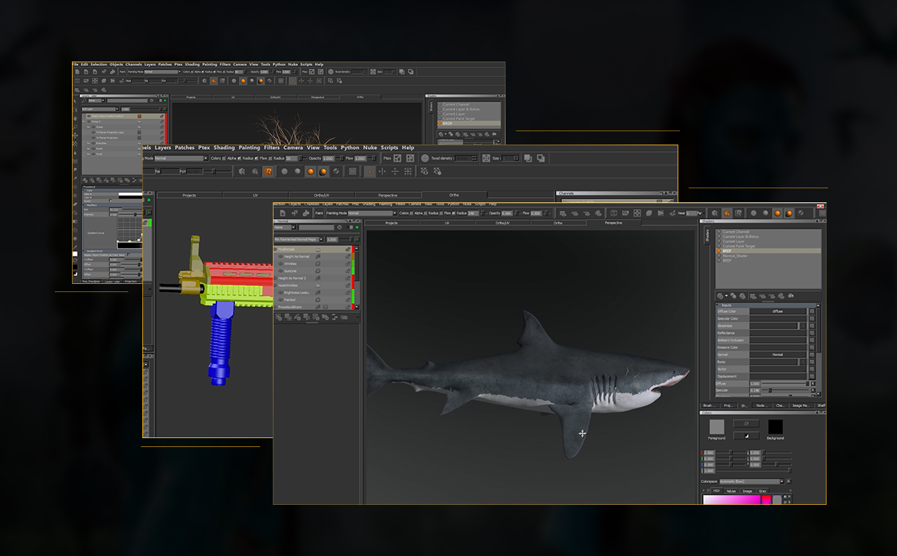Click the reset colors icon below the swap button
Screen dimensions: 897x556
pos(746,435)
